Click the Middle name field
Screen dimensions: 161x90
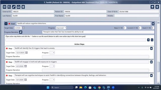pos(137,16)
